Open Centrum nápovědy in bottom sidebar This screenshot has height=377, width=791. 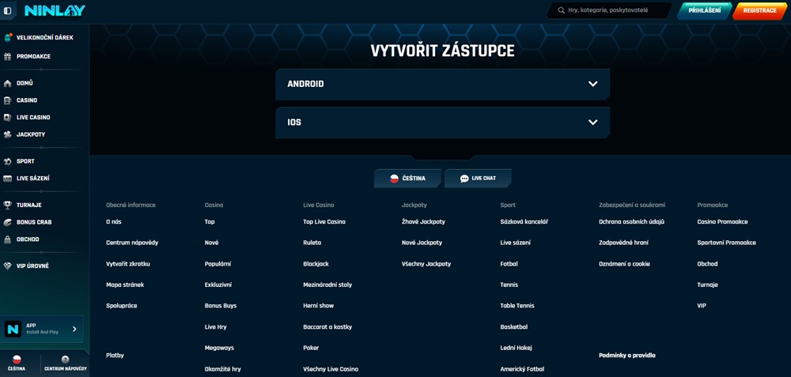(65, 363)
